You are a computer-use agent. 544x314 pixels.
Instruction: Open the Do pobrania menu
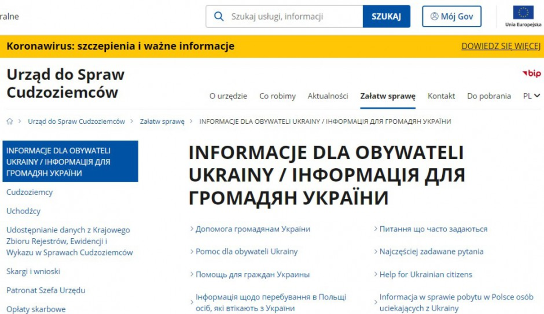489,96
